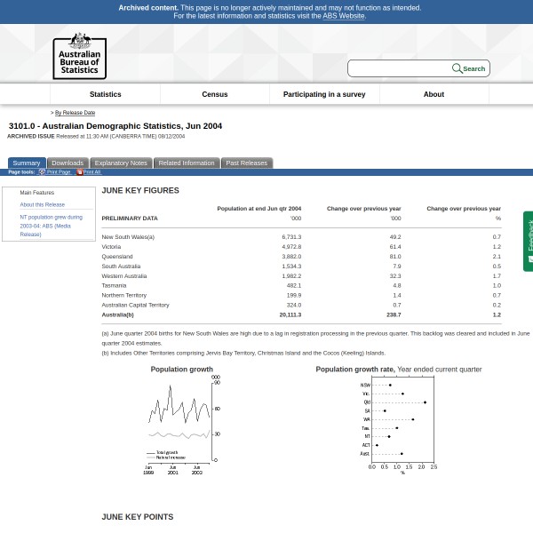Click the magnifying glass search icon
Viewport: 533px width, 533px height.
(x=457, y=68)
